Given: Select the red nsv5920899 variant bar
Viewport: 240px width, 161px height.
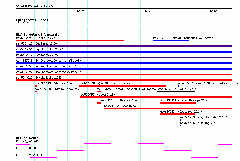Looking at the screenshot, I should (x=70, y=41).
